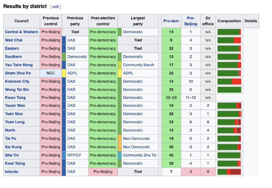The width and height of the screenshot is (272, 188).
Task: Click the Composition column header
Action: pyautogui.click(x=229, y=21)
